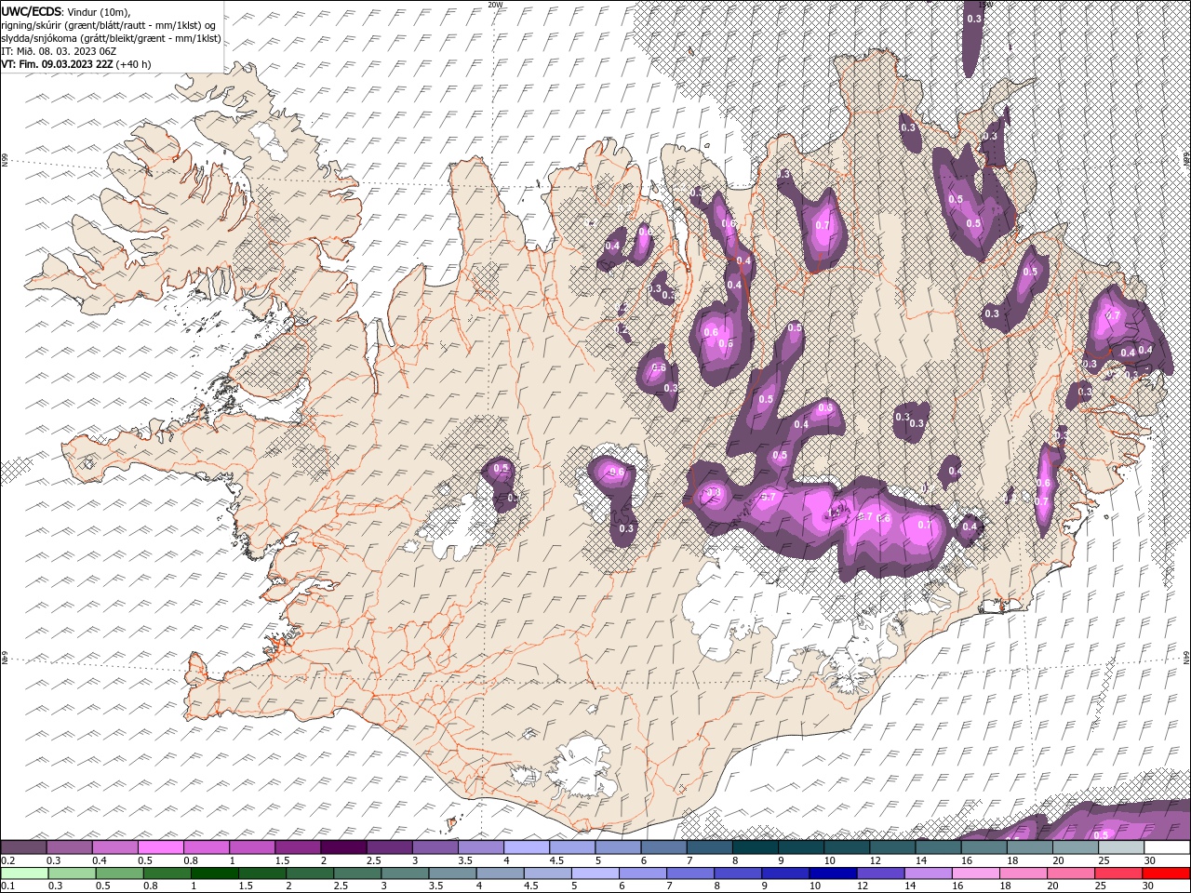Screen dimensions: 1191x893
Task: Click the pale green 0.1 swatch in the lower legend row
Action: (x=24, y=873)
